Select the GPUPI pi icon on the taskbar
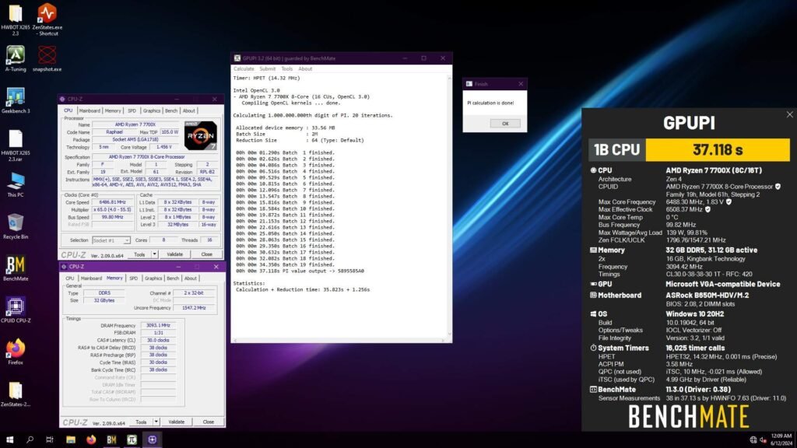This screenshot has height=448, width=797. pos(132,439)
